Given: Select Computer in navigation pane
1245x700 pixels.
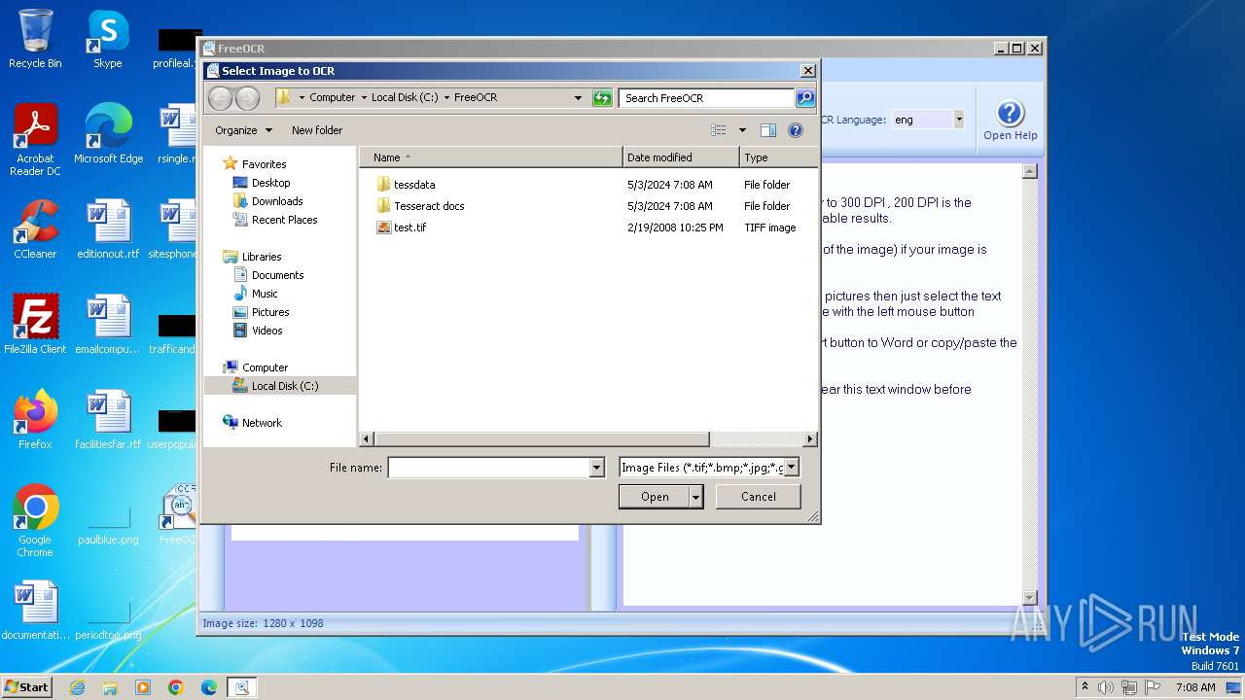Looking at the screenshot, I should (x=265, y=367).
